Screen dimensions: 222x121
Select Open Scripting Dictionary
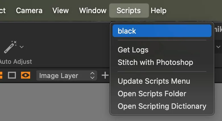click(x=162, y=106)
